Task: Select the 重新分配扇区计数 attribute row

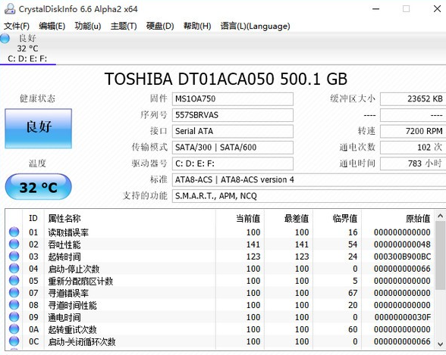Action: (220, 281)
